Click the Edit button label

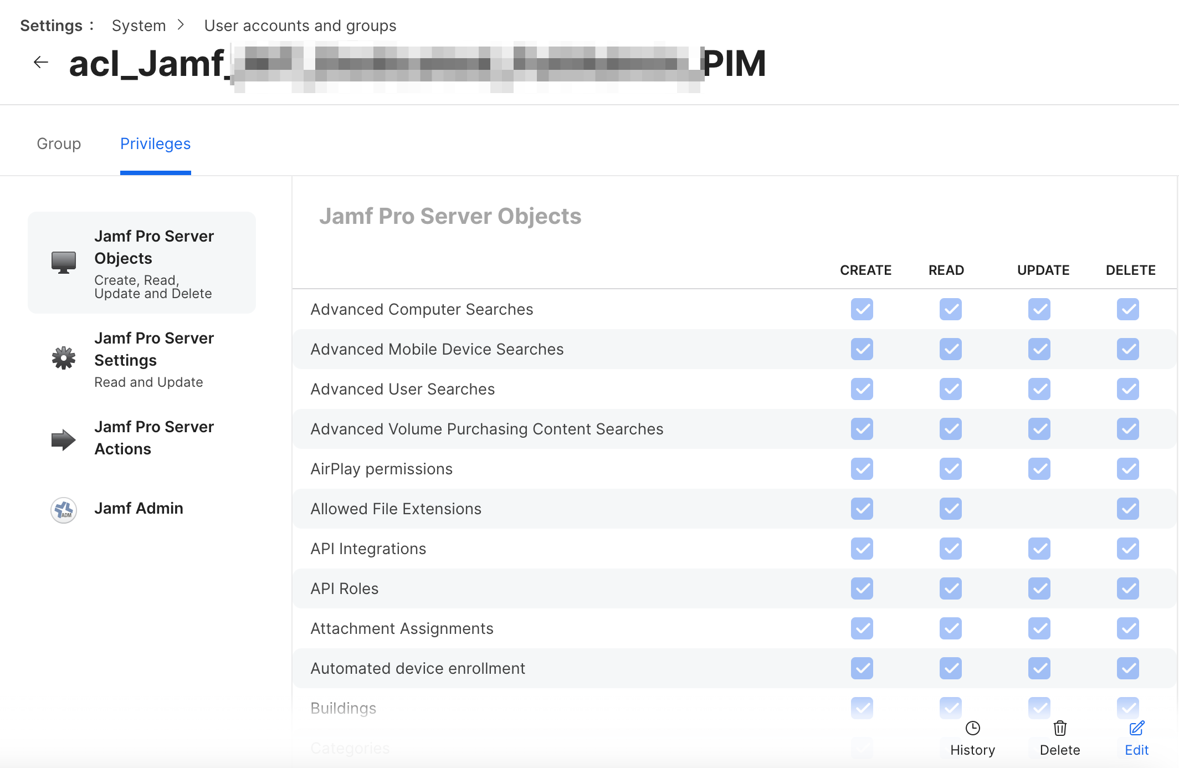[1137, 750]
